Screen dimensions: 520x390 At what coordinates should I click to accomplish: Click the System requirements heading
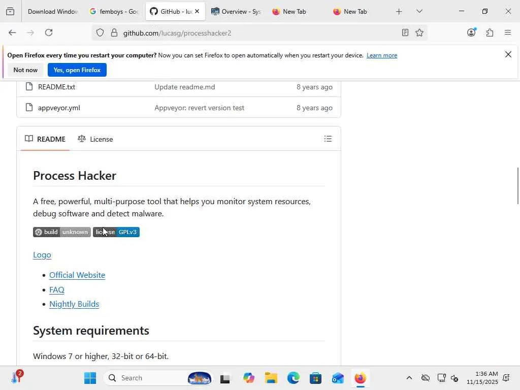91,330
